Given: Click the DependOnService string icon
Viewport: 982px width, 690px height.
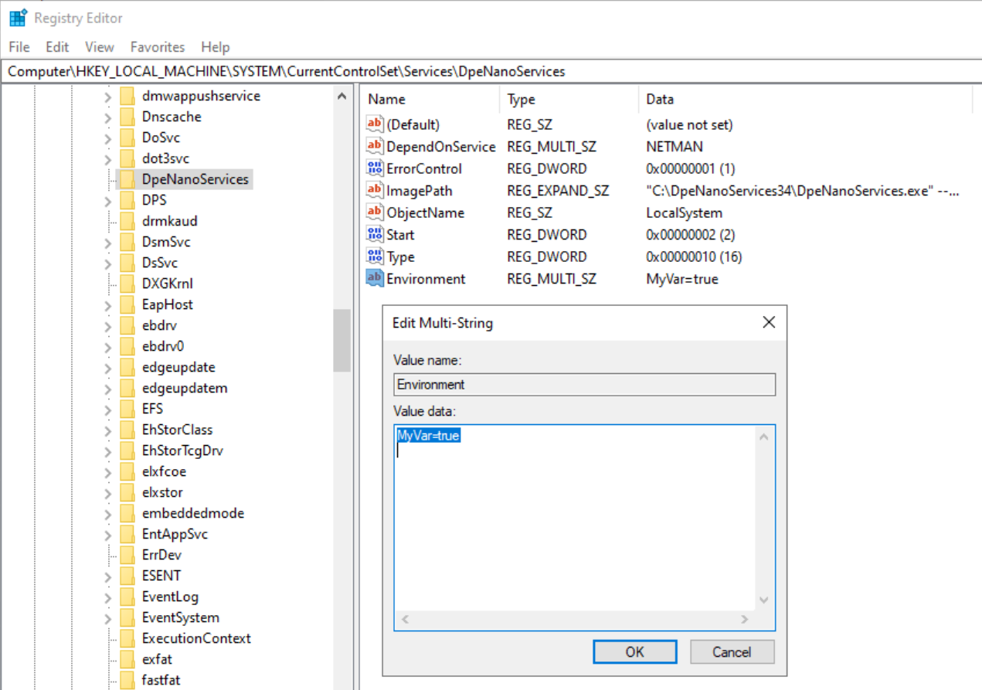Looking at the screenshot, I should 375,146.
